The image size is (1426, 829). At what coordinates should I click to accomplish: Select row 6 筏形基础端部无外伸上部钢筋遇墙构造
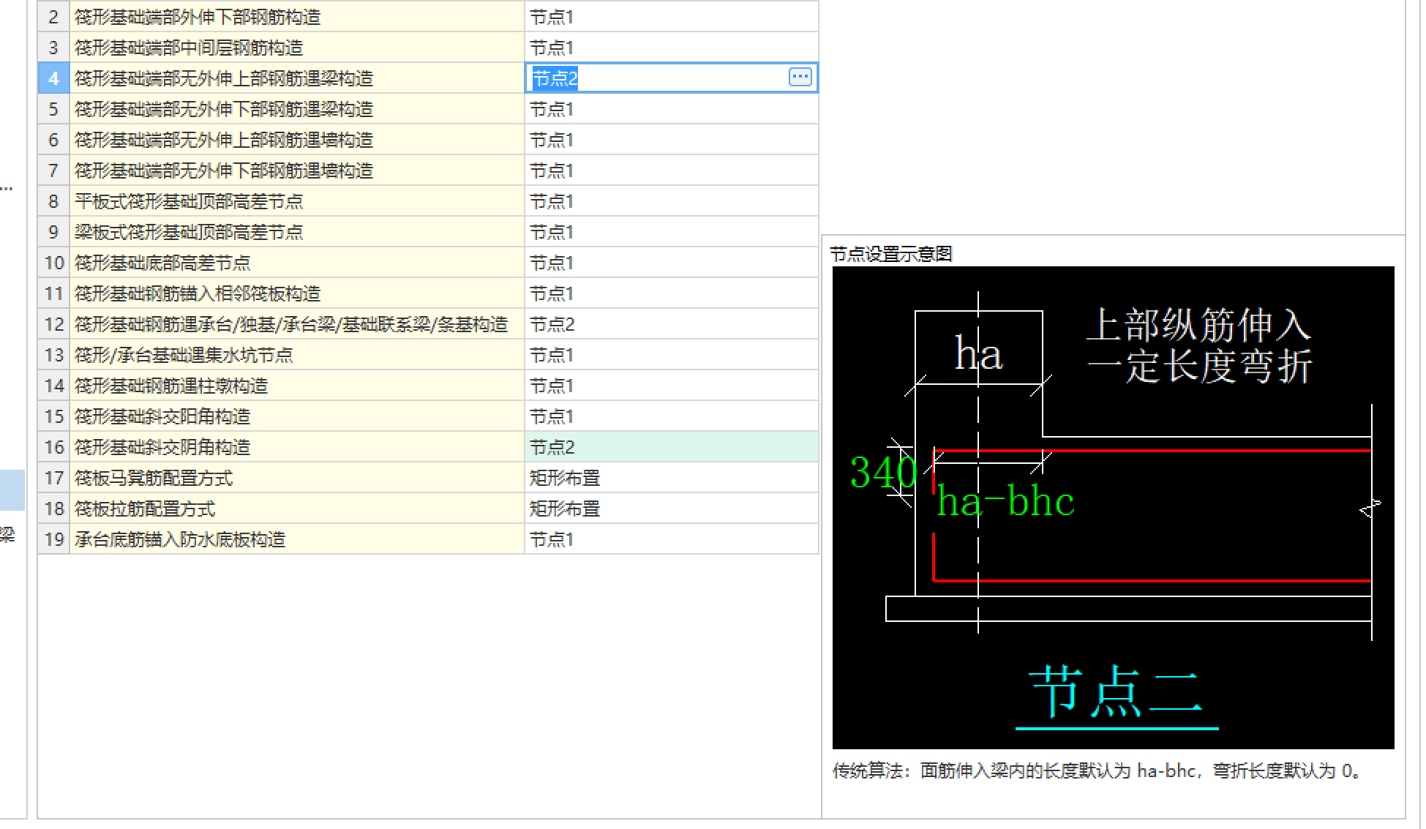tap(297, 139)
